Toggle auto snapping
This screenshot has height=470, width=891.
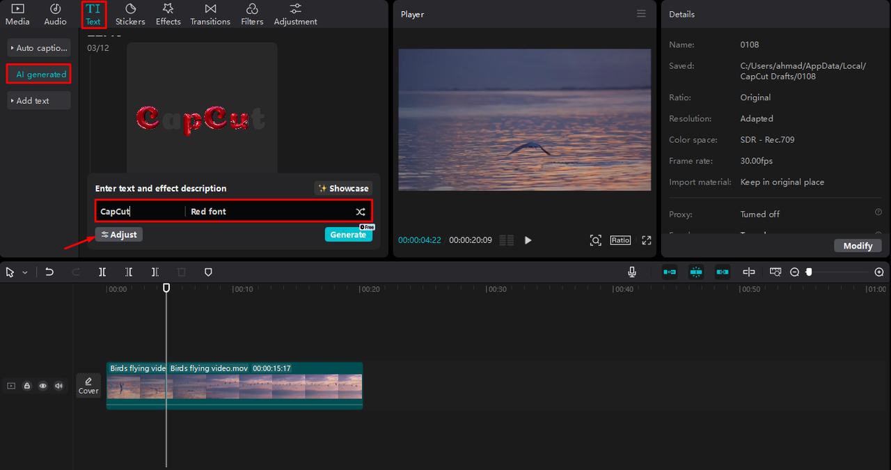(696, 272)
